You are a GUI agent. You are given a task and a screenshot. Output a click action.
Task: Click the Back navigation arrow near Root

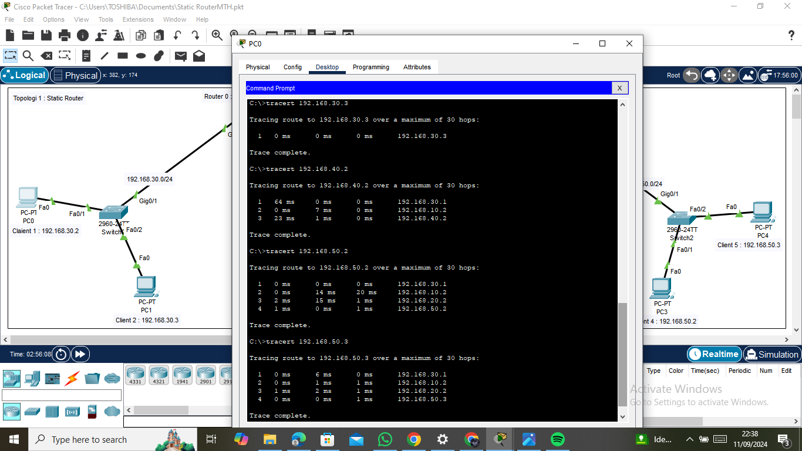pos(692,75)
